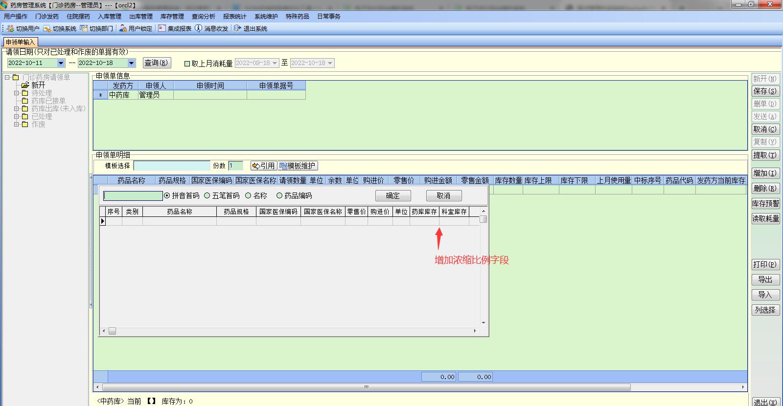Image resolution: width=783 pixels, height=406 pixels.
Task: Confirm drug selection with 确定 button
Action: 393,196
